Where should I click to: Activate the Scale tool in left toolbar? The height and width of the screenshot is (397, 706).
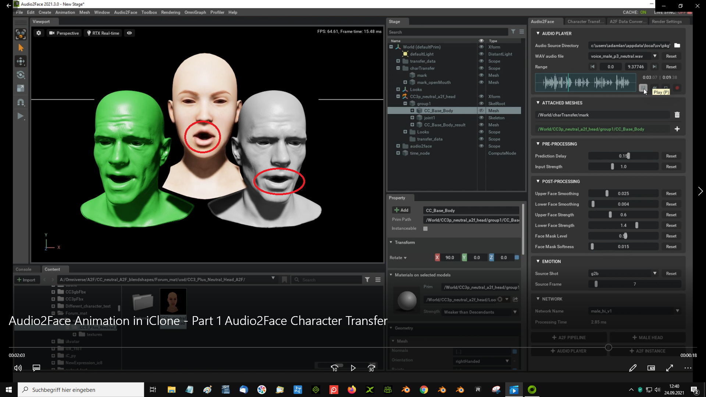click(21, 88)
